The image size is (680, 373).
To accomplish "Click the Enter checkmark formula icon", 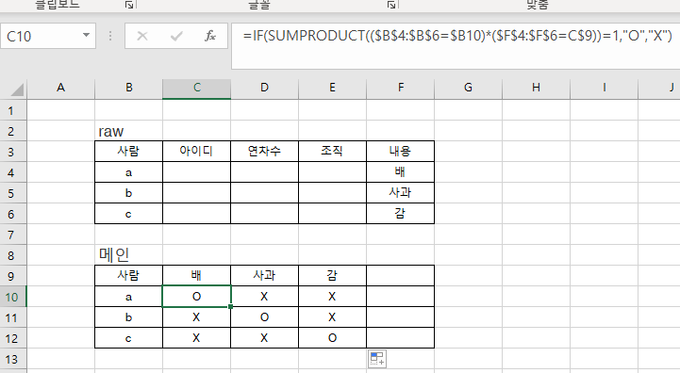I will [176, 36].
